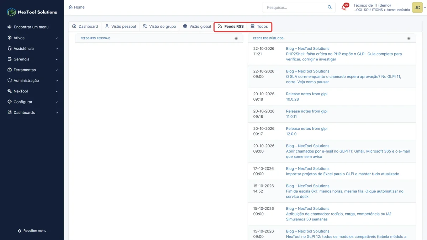Screen dimensions: 427x240
Task: Expand the Configurar menu chevron
Action: [57, 102]
